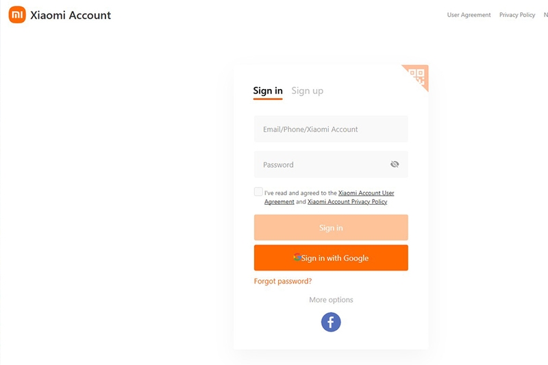Viewport: 548px width, 365px height.
Task: Click the More options label
Action: (331, 300)
